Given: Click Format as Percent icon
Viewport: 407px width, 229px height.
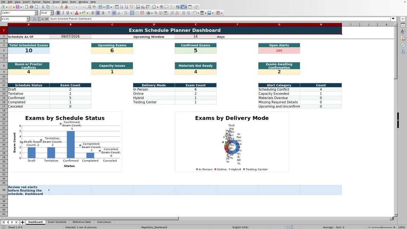Looking at the screenshot, I should (x=156, y=13).
